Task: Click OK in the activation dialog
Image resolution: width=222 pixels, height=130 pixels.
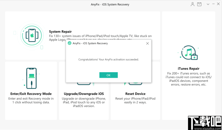Action: point(108,75)
